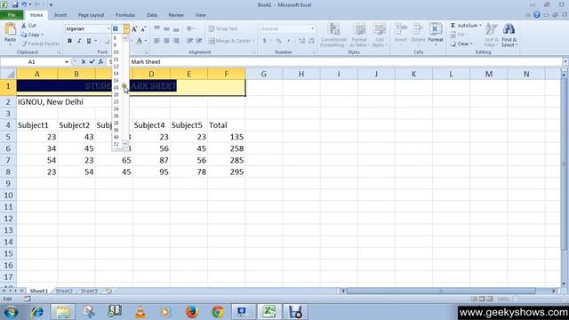Open the Clear eraser menu

[461, 44]
